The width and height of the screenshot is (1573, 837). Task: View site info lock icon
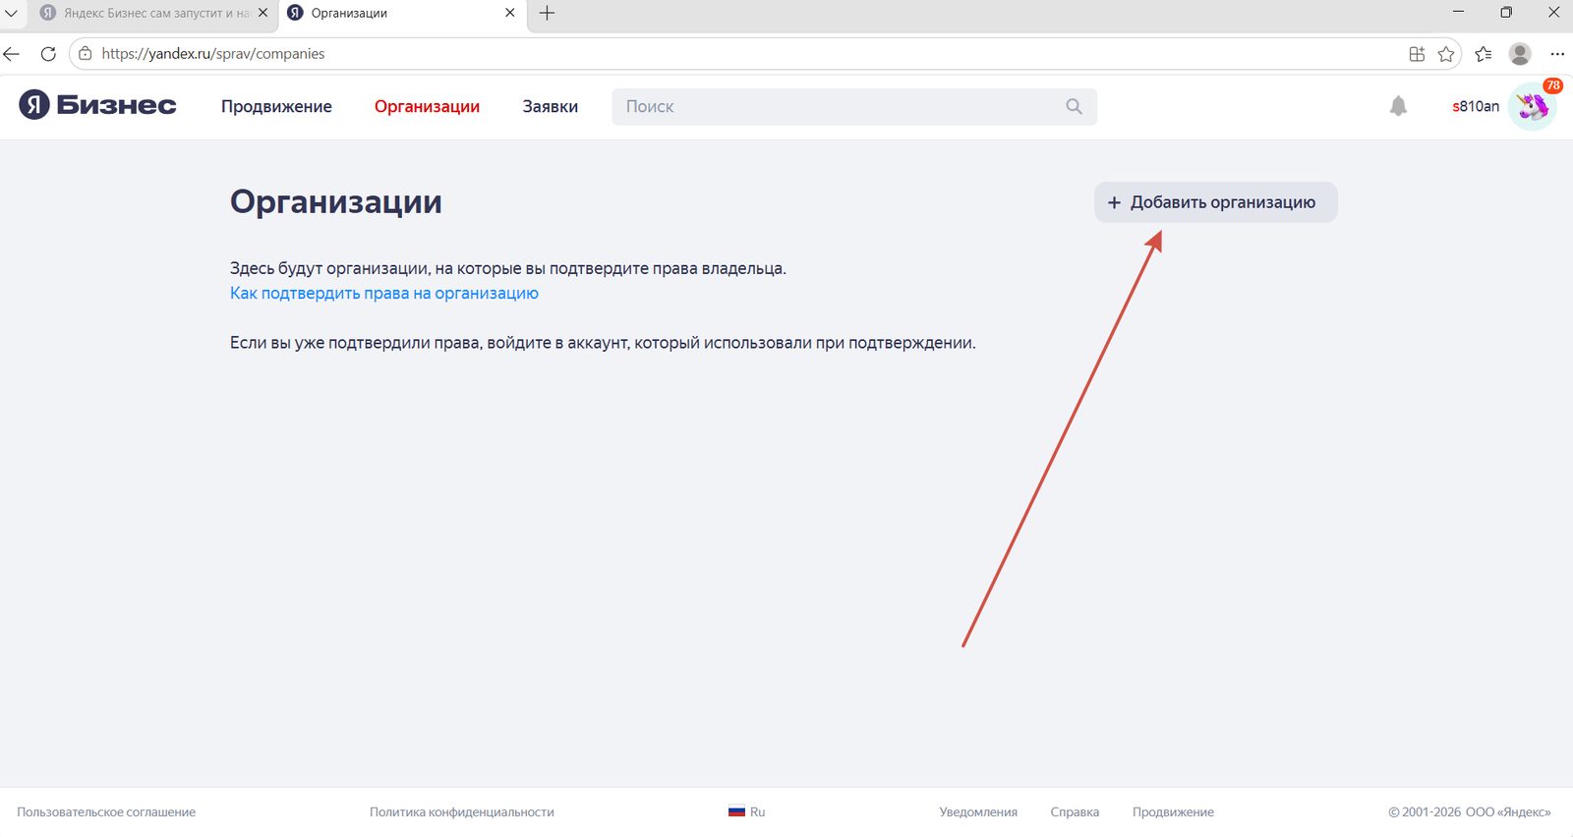(x=86, y=54)
